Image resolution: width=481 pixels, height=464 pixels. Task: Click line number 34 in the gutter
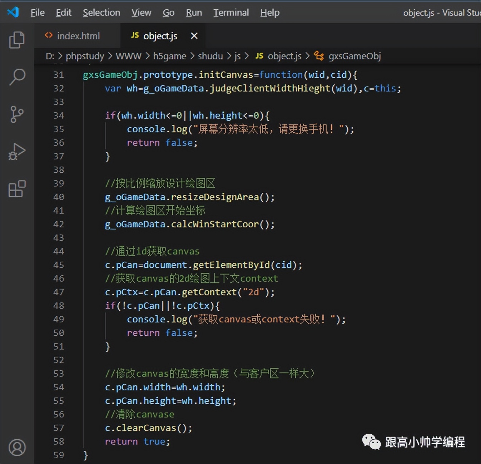tap(59, 115)
